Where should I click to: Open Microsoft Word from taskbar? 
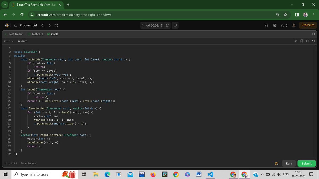199,174
